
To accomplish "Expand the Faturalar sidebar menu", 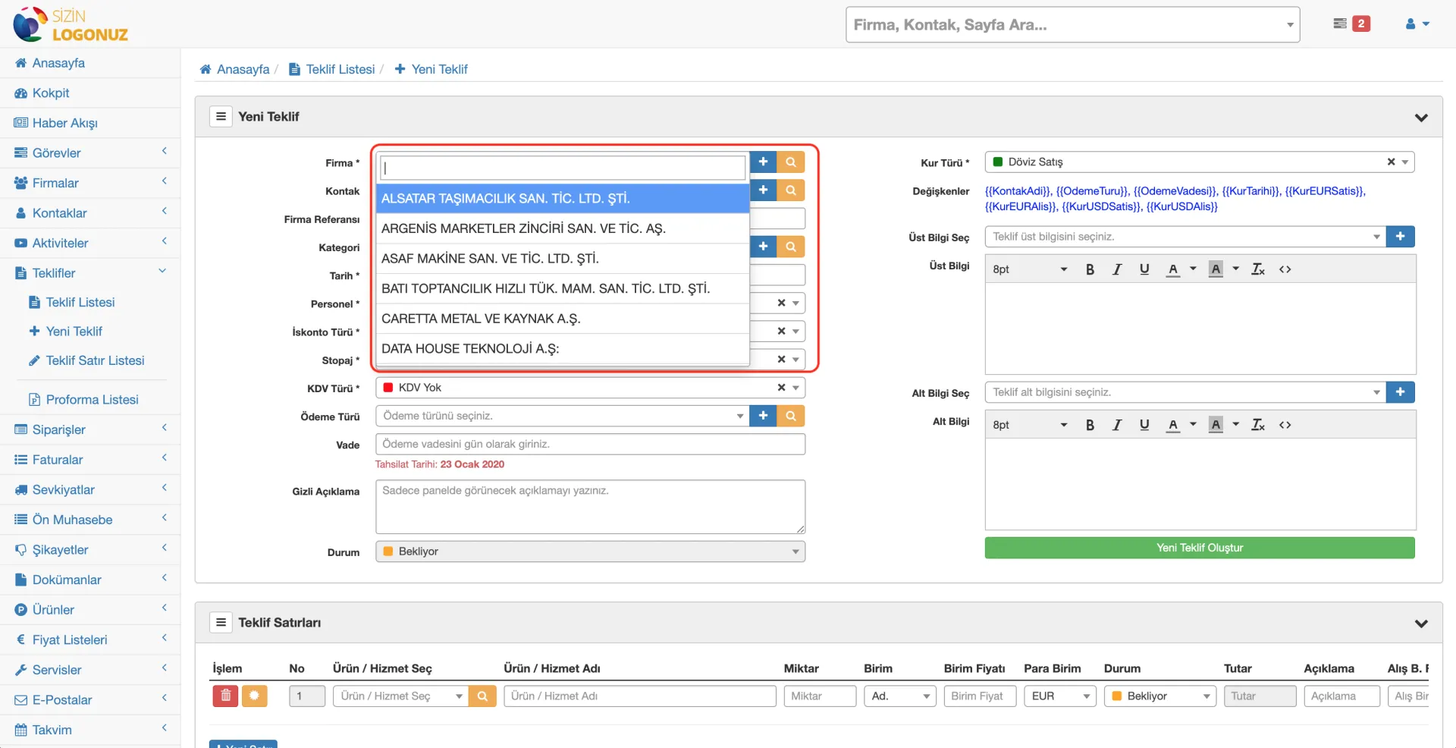I will point(90,460).
